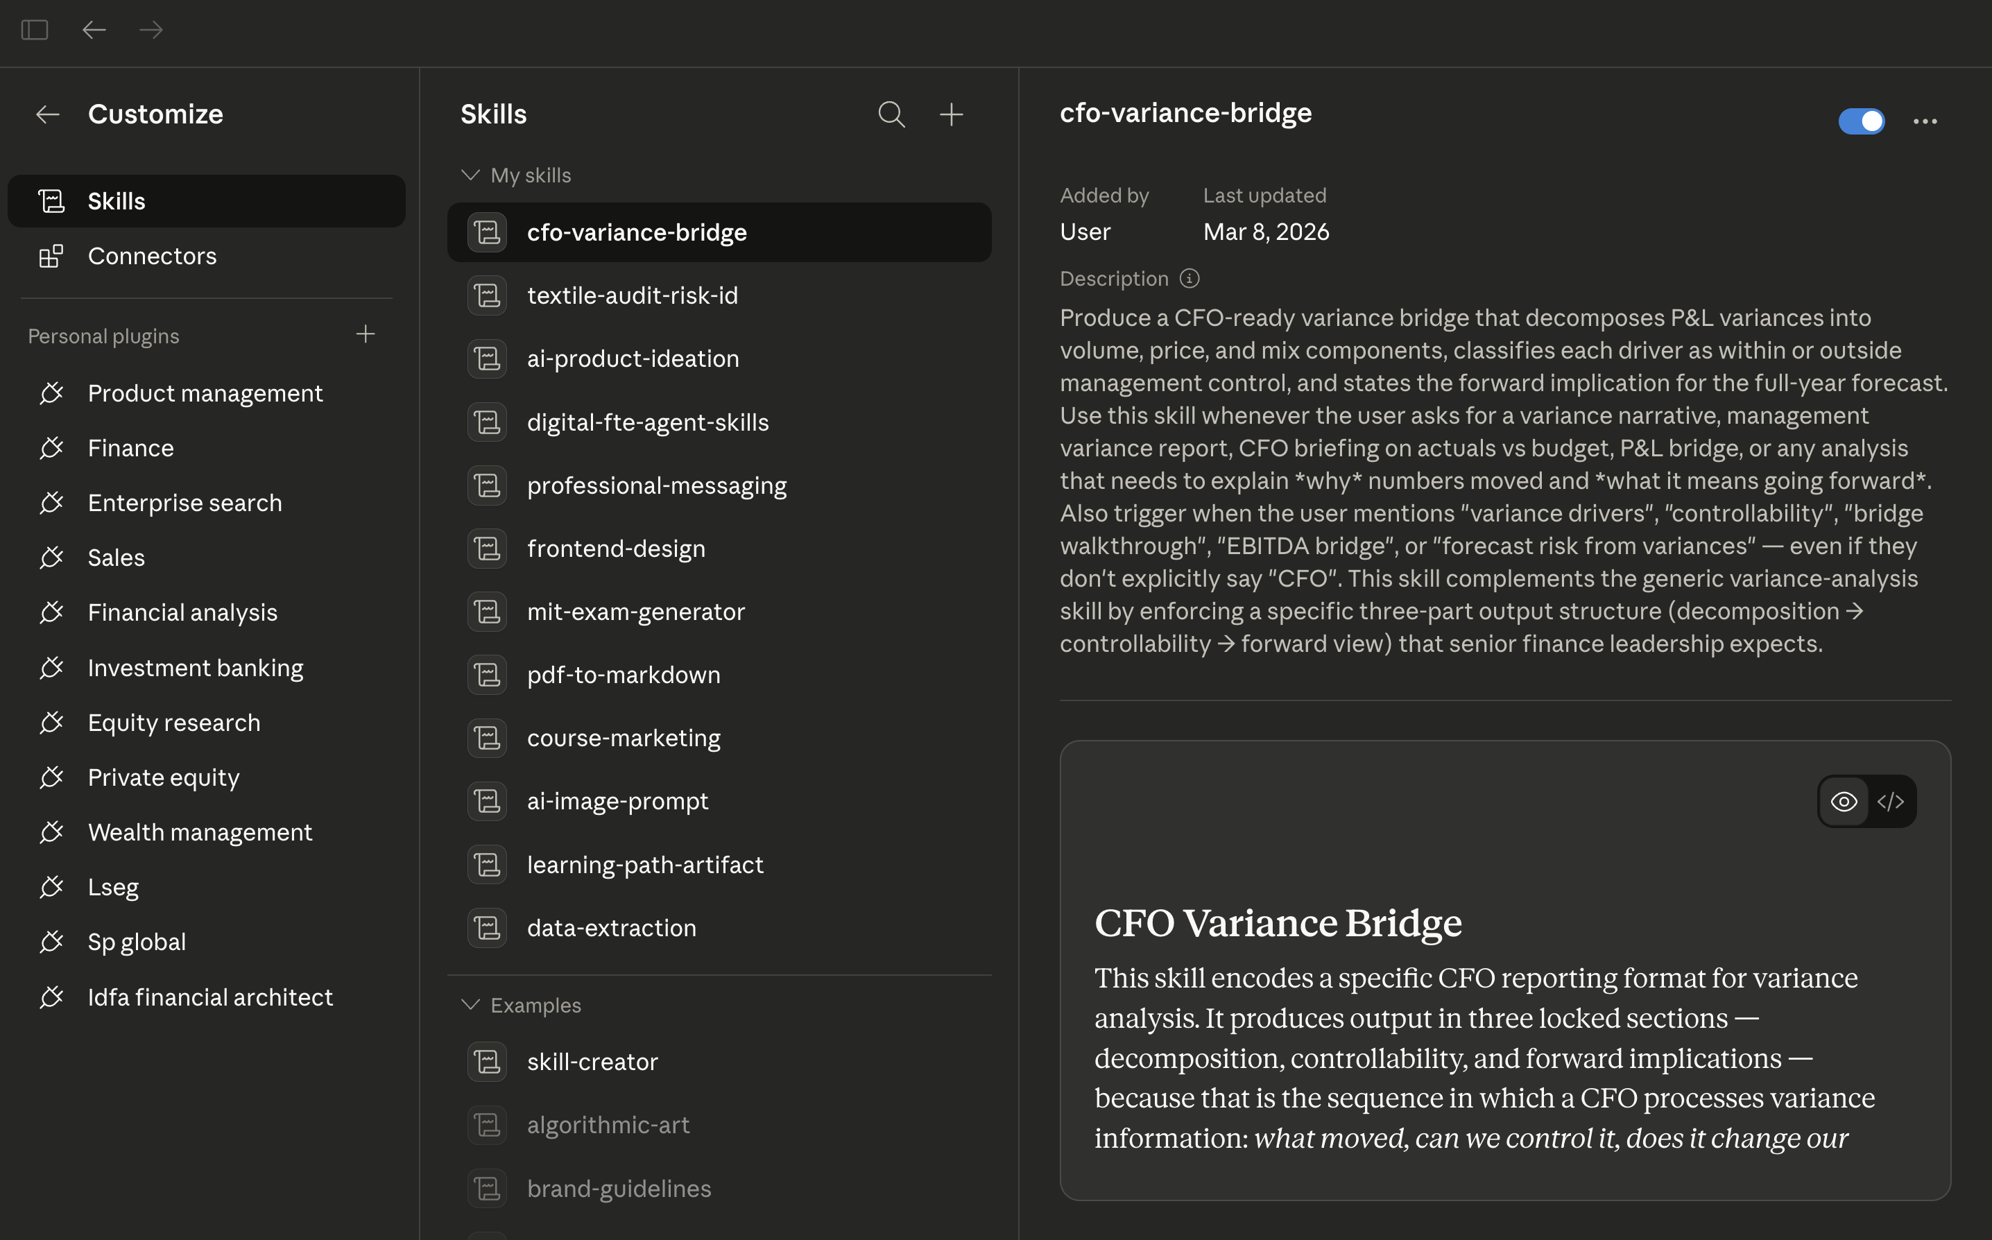The width and height of the screenshot is (1992, 1240).
Task: Click the search skills magnifier icon
Action: (891, 114)
